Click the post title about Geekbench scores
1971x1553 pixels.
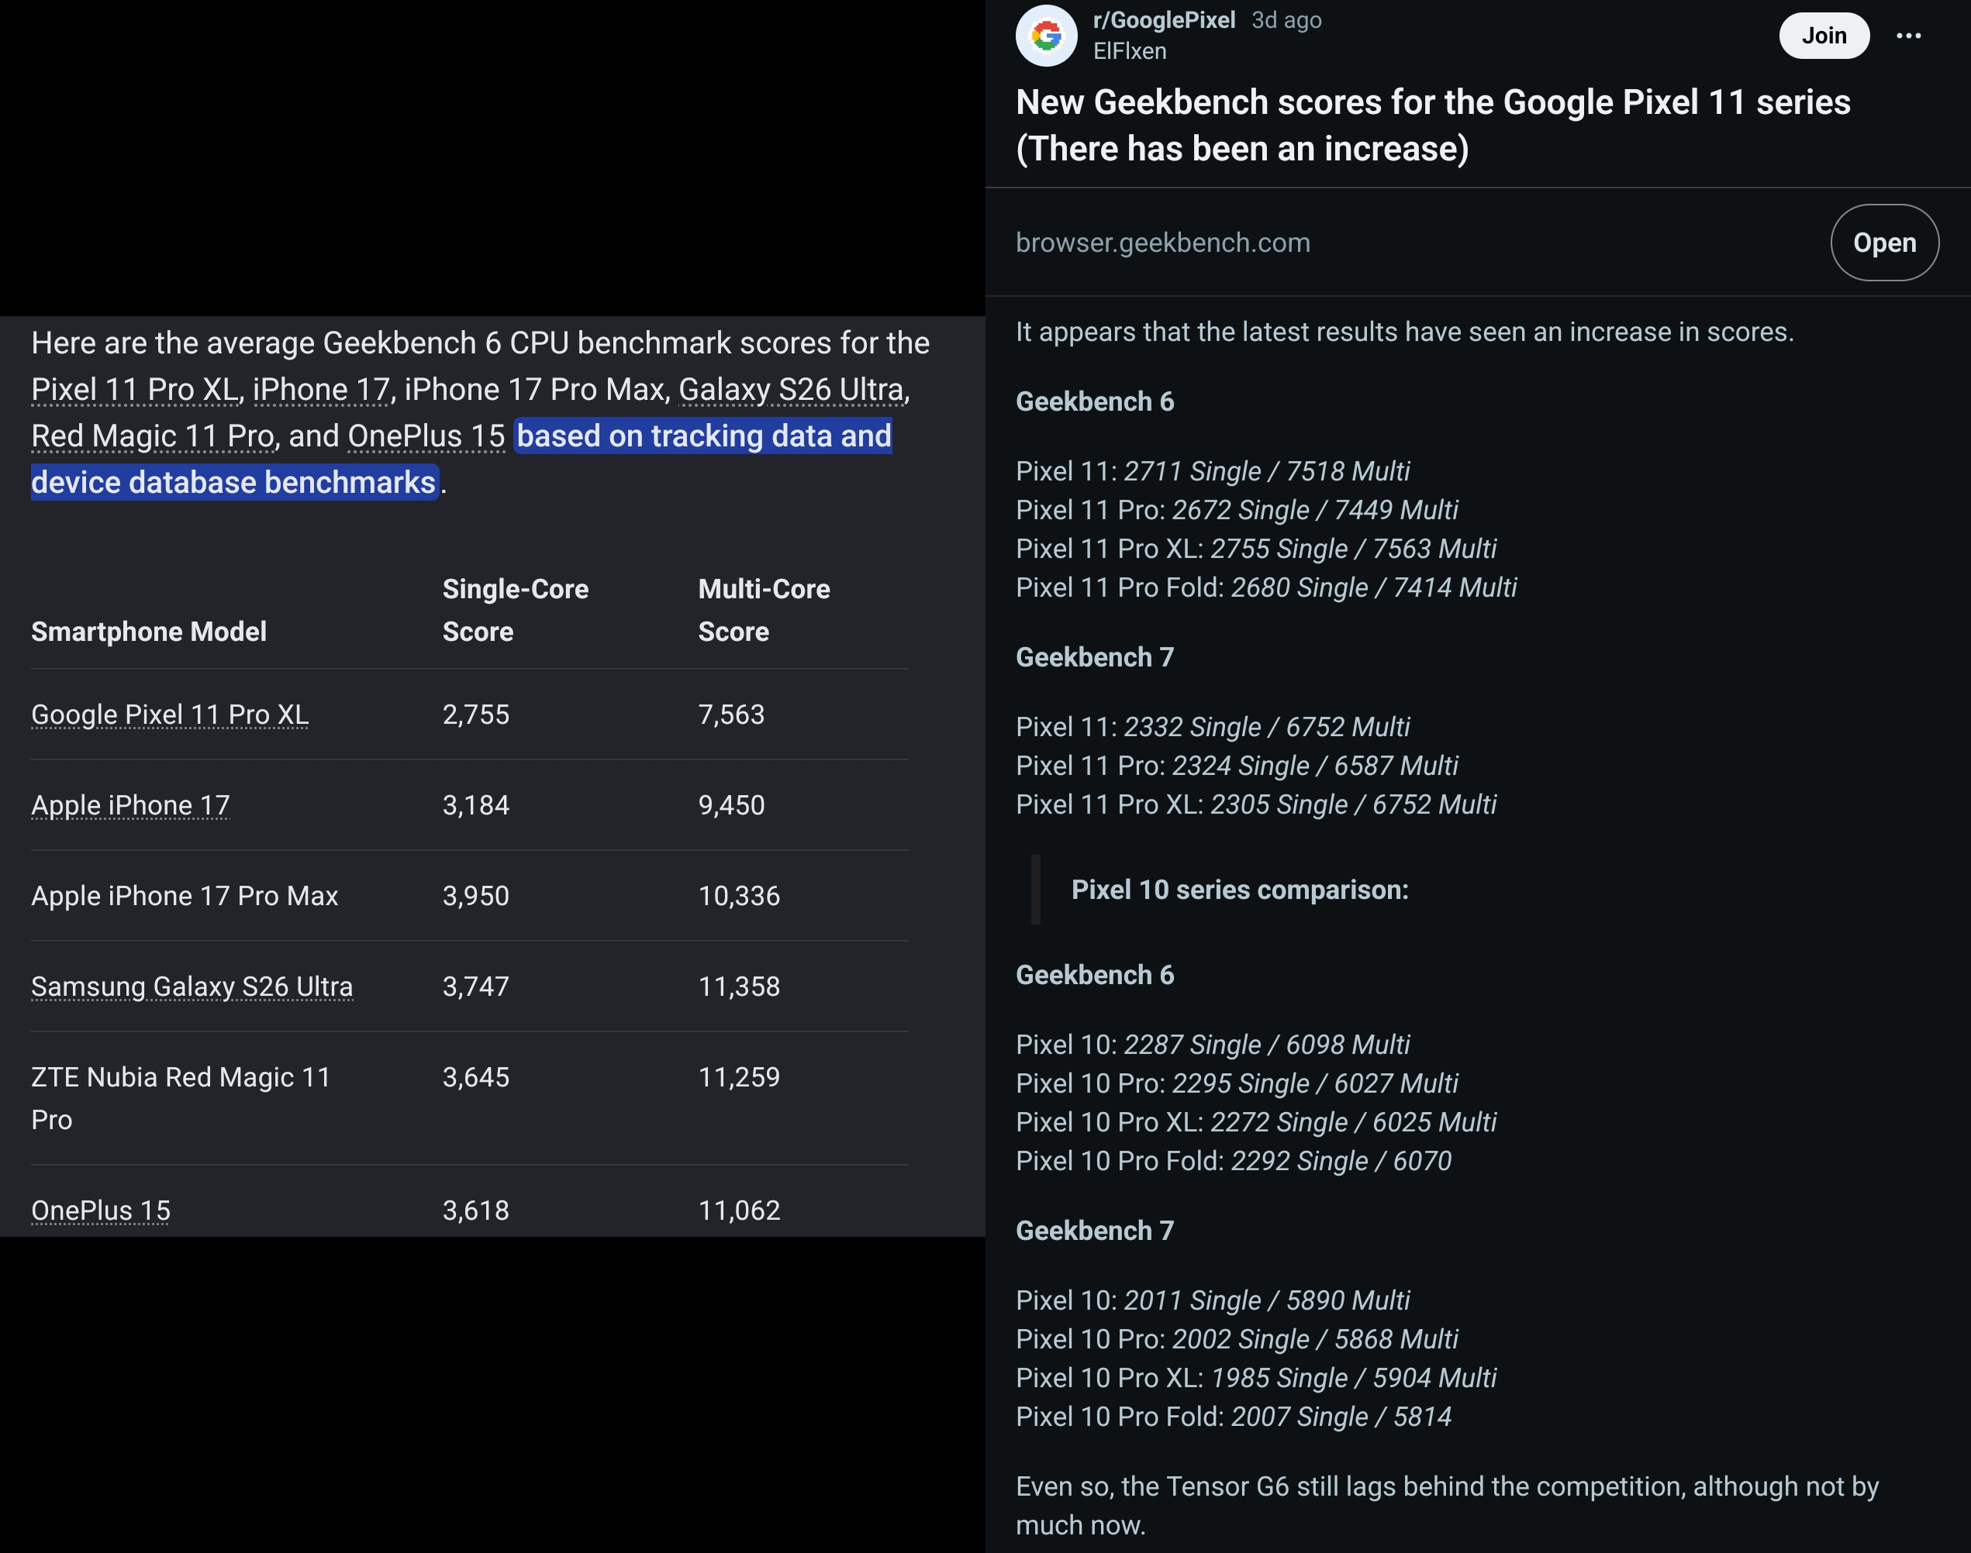(1433, 126)
